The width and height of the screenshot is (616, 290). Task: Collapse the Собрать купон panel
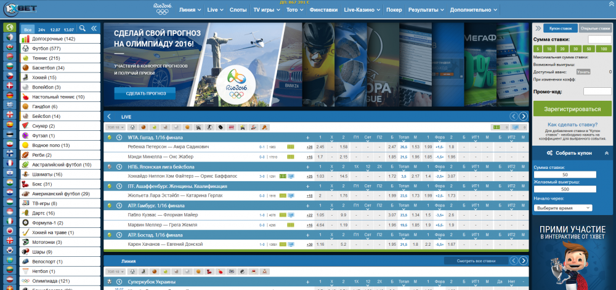[x=606, y=152]
